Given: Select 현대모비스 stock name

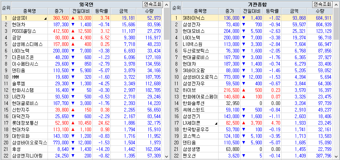Looking at the screenshot, I should point(194,31).
